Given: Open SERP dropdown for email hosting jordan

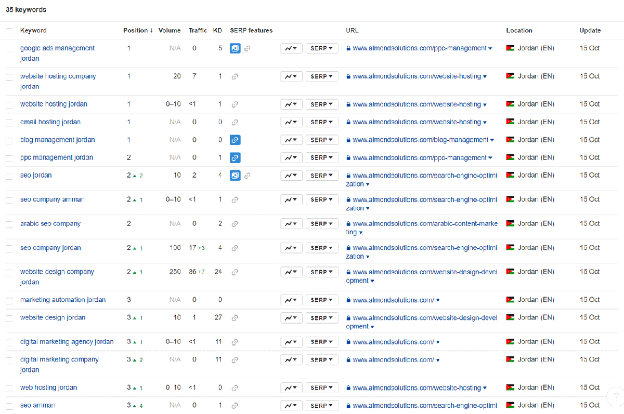Looking at the screenshot, I should [322, 122].
